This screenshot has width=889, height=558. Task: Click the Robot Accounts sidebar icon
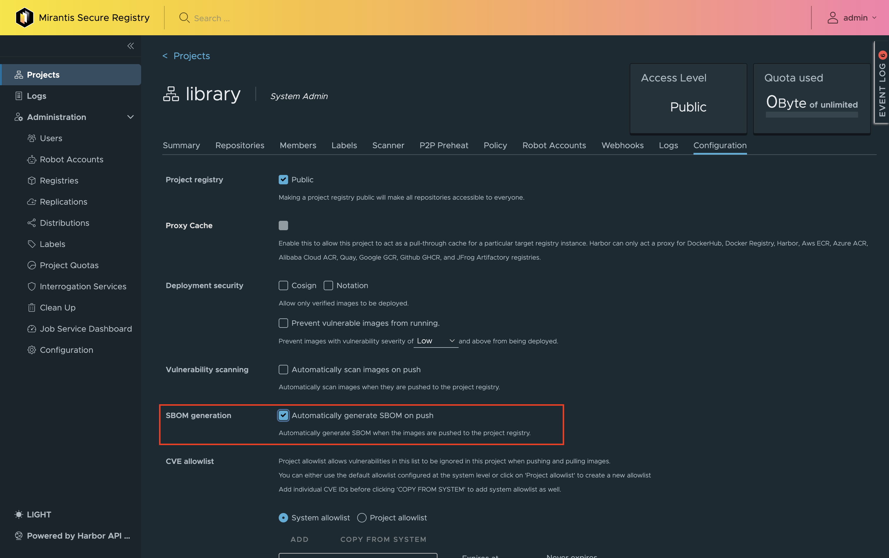coord(32,159)
